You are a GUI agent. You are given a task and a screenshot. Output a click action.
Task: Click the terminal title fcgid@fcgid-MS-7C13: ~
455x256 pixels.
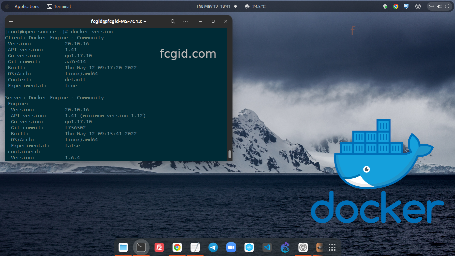tap(119, 21)
